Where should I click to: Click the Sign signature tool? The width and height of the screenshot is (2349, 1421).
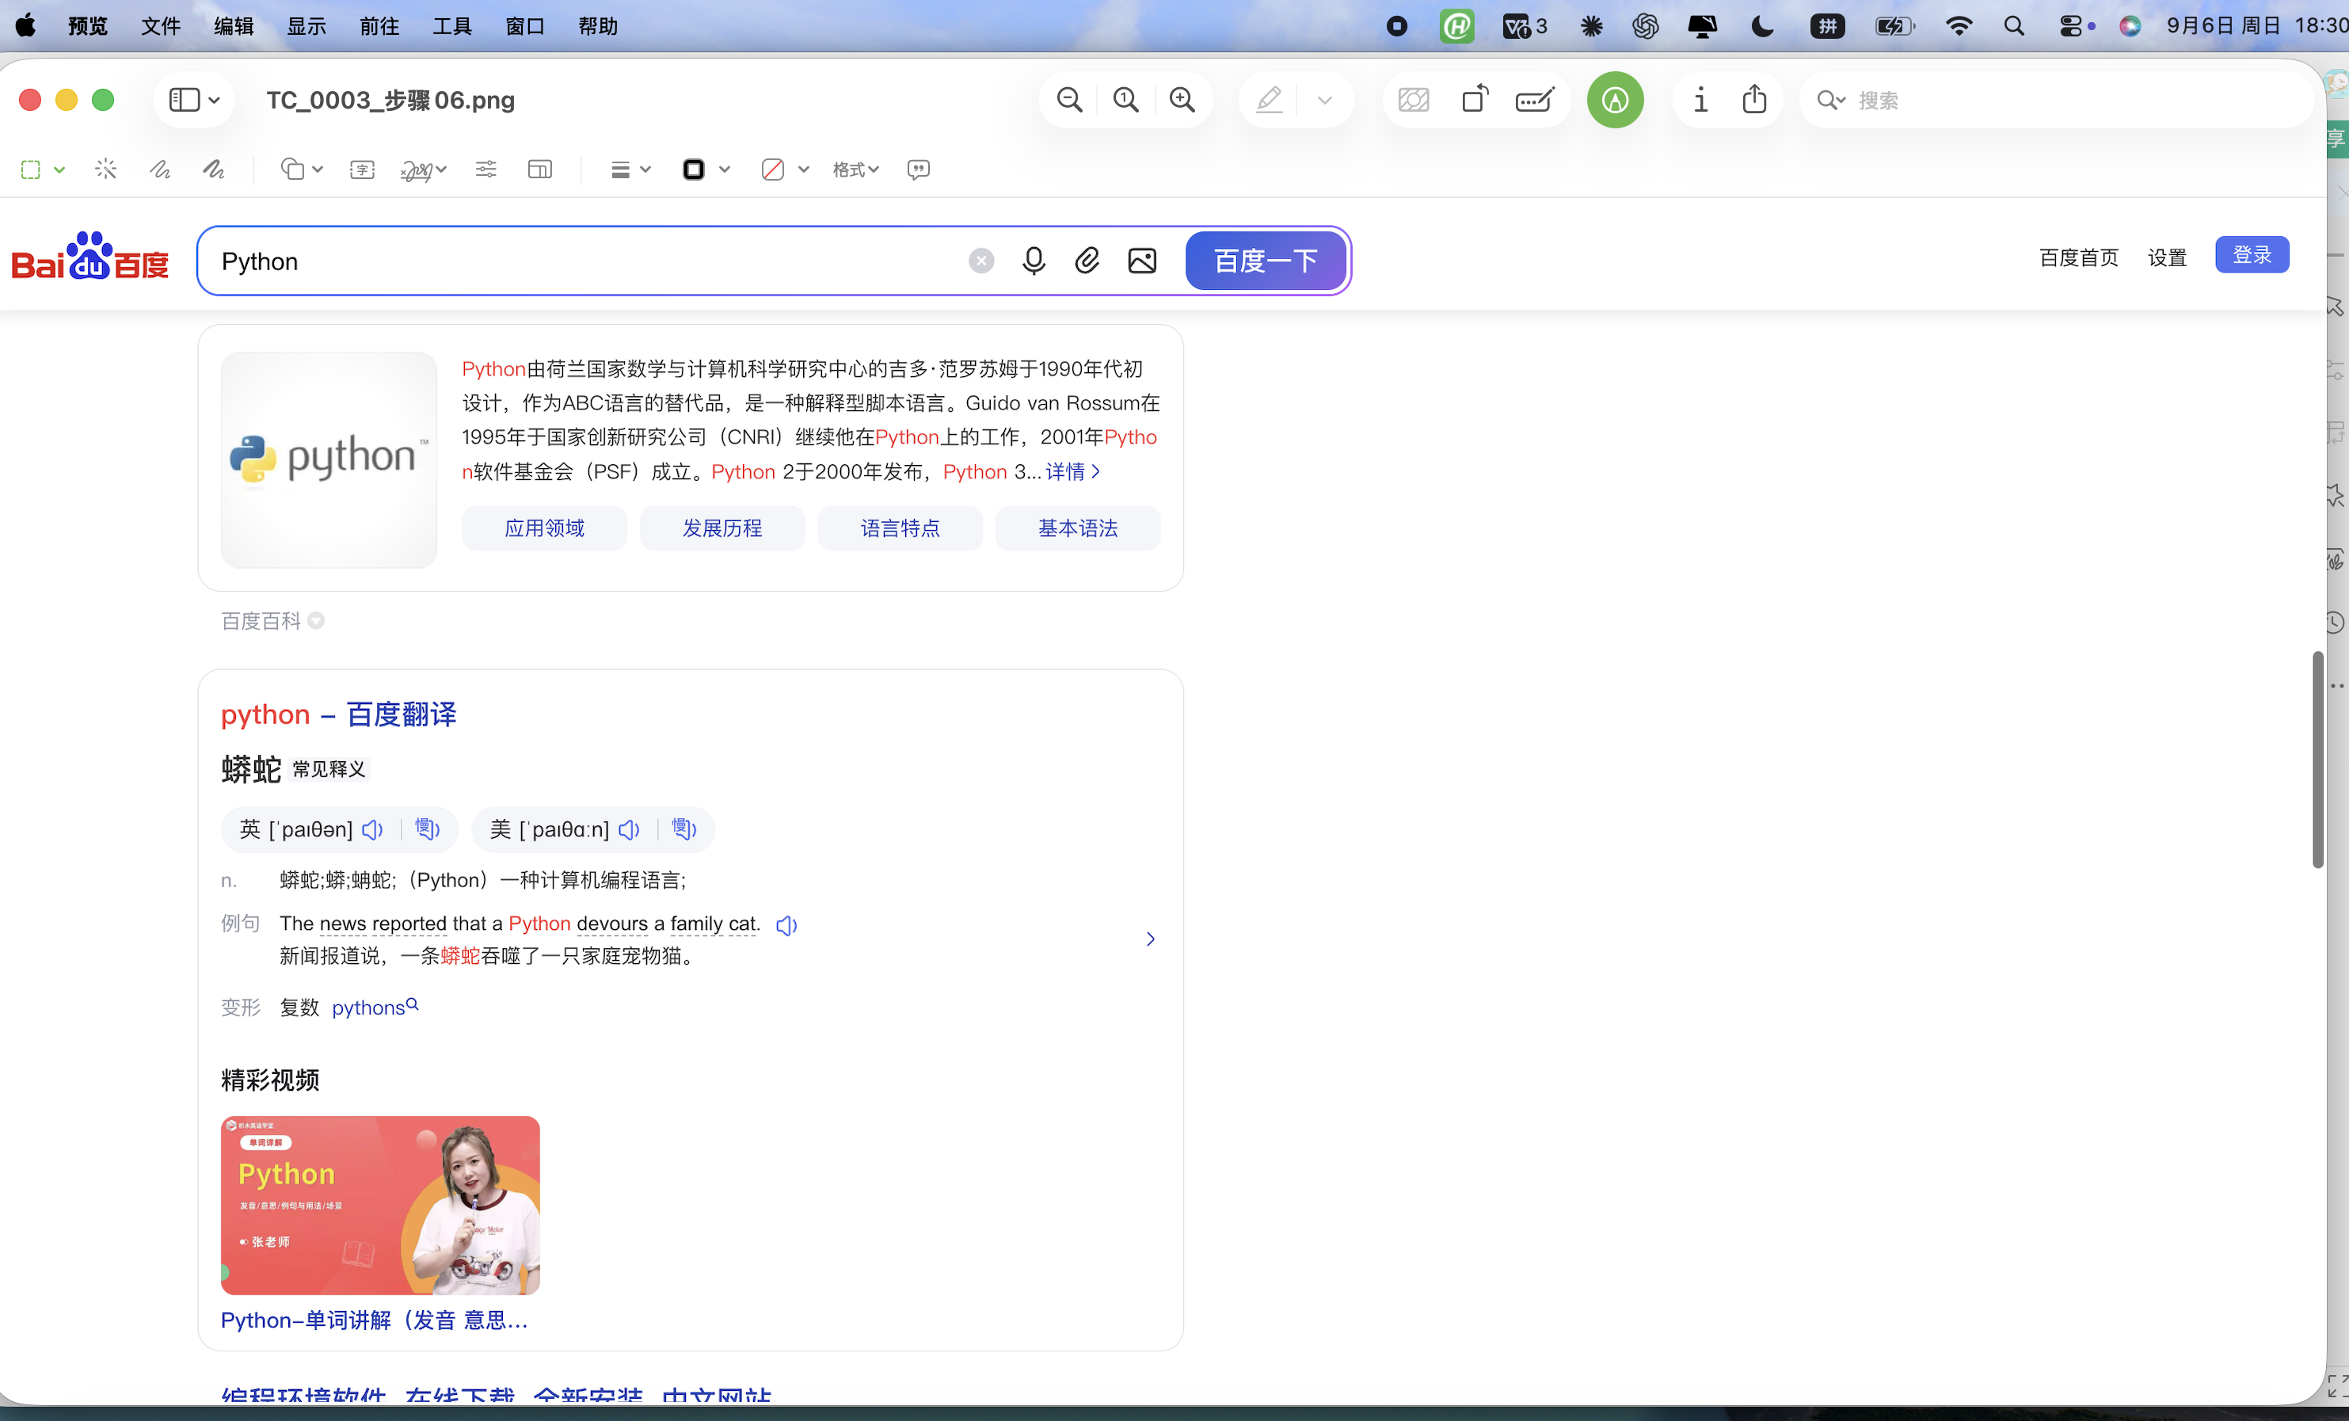[x=417, y=171]
